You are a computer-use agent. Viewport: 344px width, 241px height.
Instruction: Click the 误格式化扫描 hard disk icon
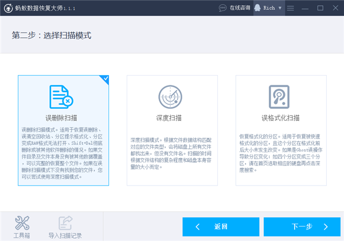pyautogui.click(x=279, y=97)
